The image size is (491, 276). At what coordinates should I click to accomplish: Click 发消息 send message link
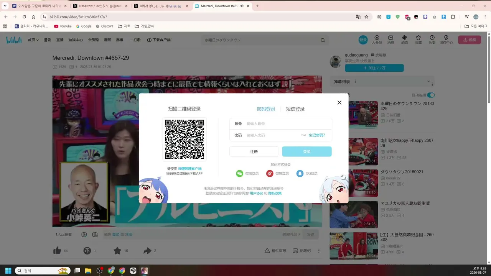point(378,55)
